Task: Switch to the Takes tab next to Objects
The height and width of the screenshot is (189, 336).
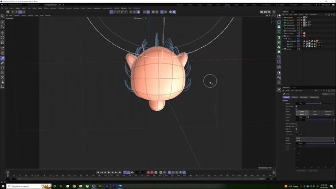Action: click(x=293, y=12)
